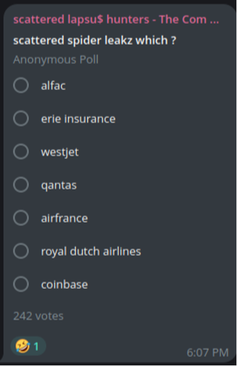
Task: Click the 'coinbase' option text
Action: [x=64, y=285]
